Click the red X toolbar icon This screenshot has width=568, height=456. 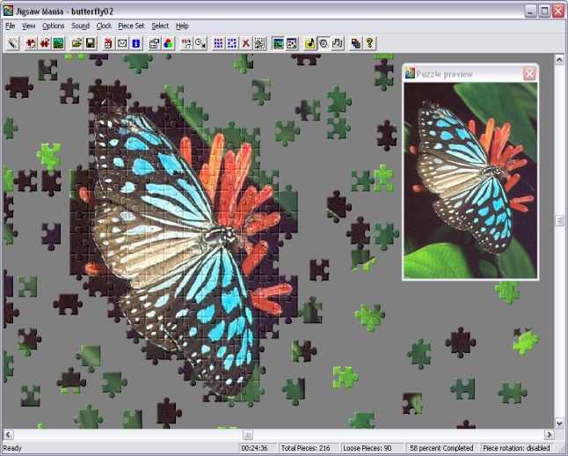246,42
